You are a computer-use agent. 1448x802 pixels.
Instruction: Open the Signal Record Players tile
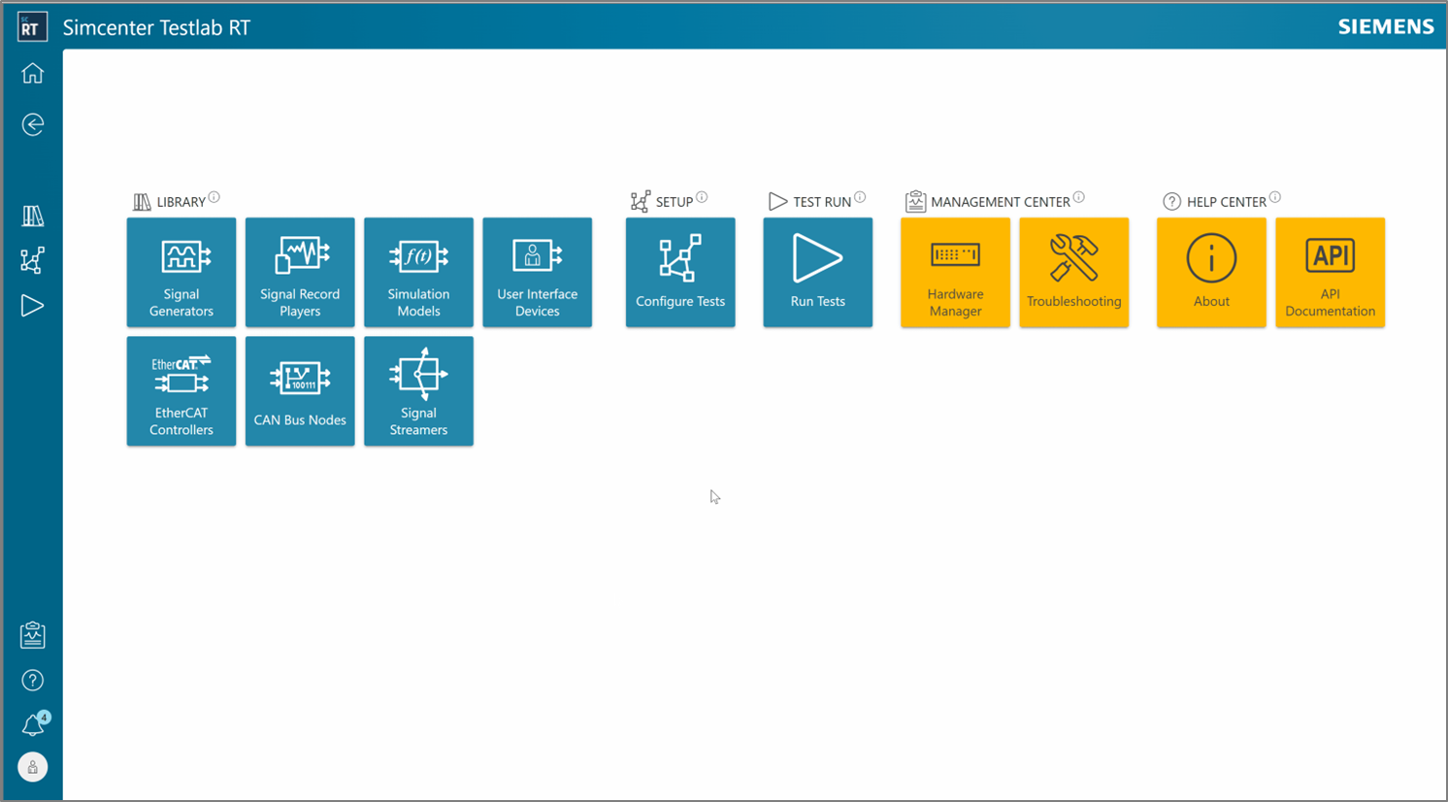(300, 272)
